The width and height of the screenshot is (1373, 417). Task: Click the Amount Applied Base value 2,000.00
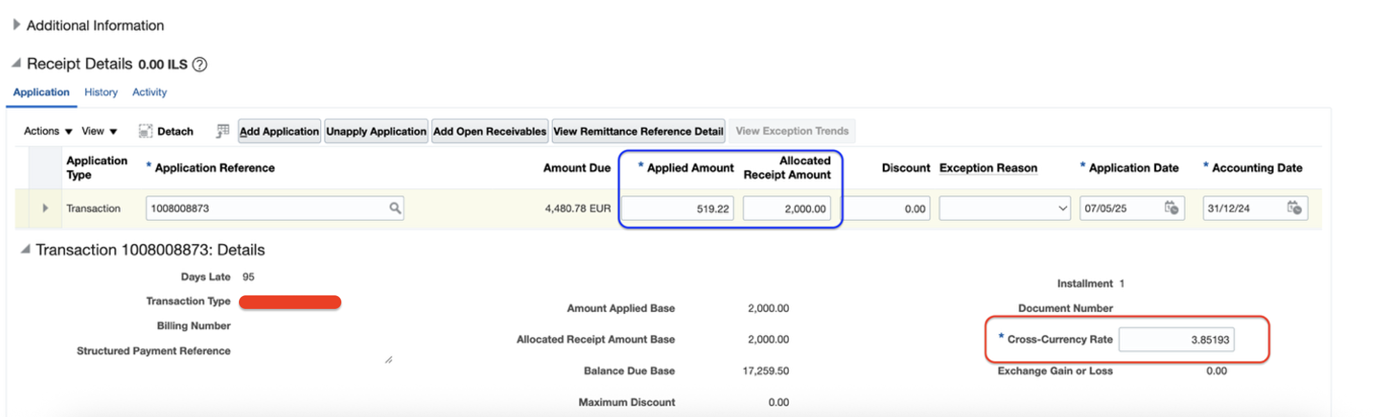768,308
